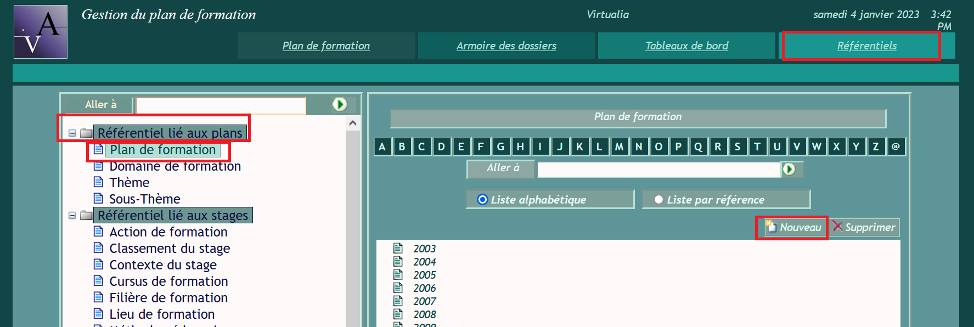Screen dimensions: 974x327
Task: Go to the Plan de formation link in top menu
Action: click(326, 46)
